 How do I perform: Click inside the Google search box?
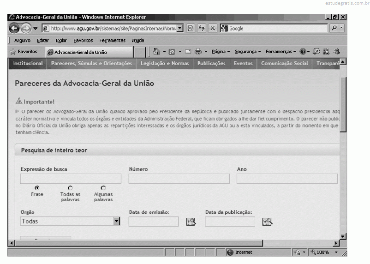(278, 28)
